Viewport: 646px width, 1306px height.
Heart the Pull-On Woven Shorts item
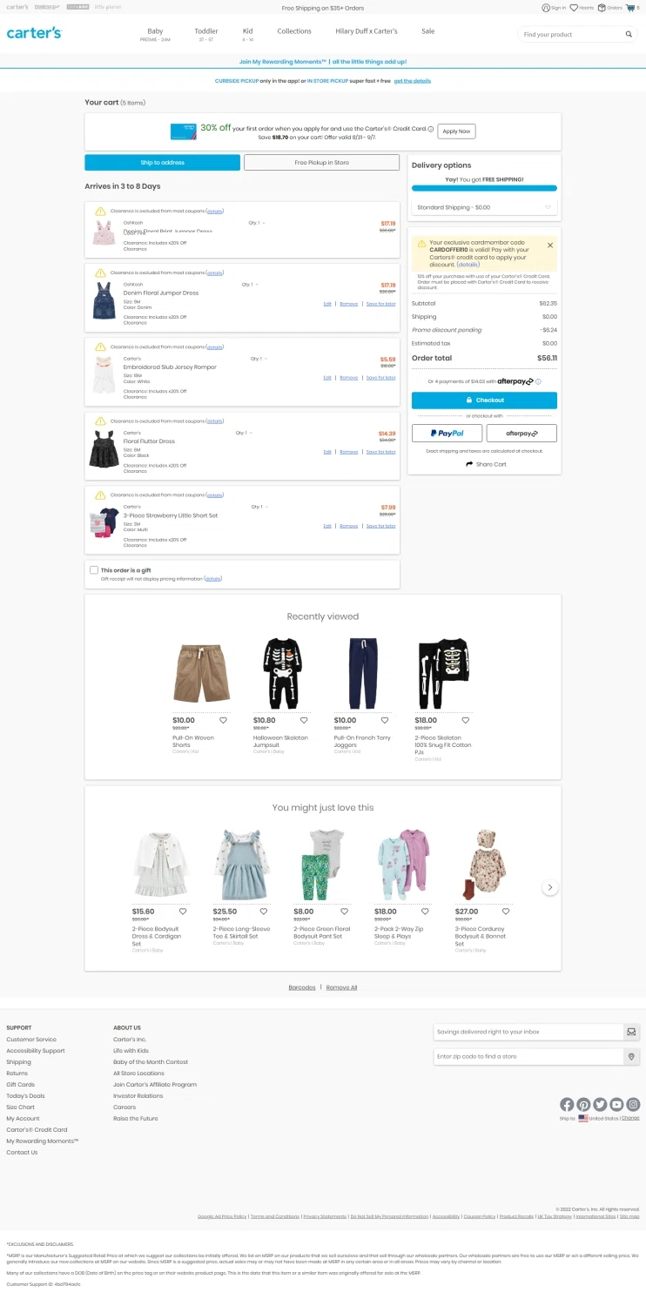223,720
